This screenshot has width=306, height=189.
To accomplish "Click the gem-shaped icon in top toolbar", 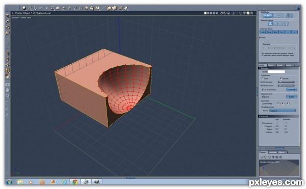I will [86, 8].
